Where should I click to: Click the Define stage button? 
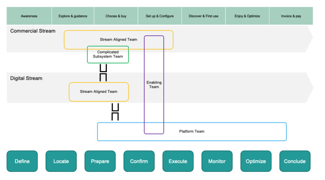pyautogui.click(x=22, y=161)
